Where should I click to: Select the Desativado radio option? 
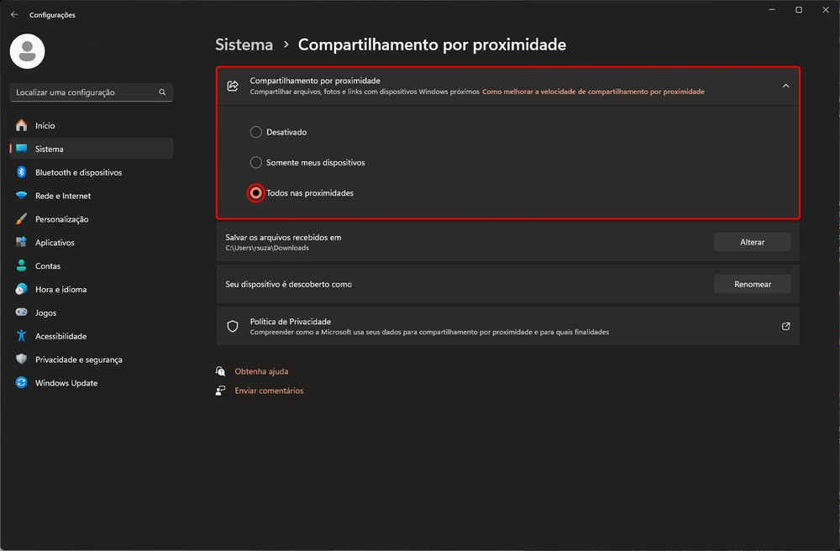click(x=256, y=132)
